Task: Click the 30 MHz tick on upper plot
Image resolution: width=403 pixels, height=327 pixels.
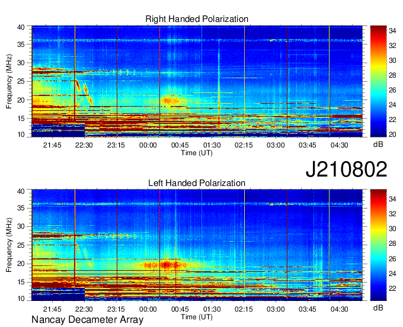Action: (x=21, y=63)
